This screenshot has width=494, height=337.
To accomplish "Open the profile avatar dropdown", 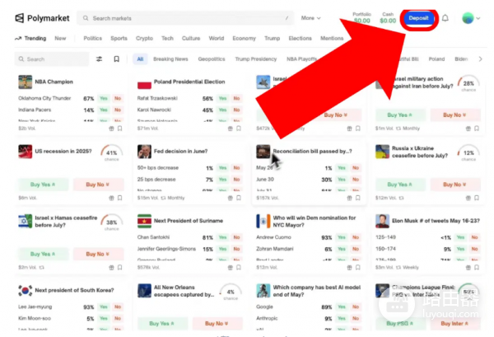I will [x=472, y=17].
